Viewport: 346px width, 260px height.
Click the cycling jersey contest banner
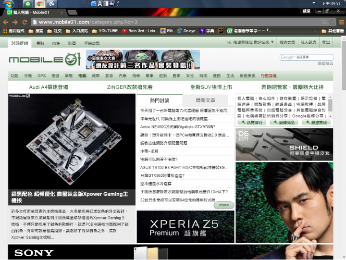pos(143,60)
